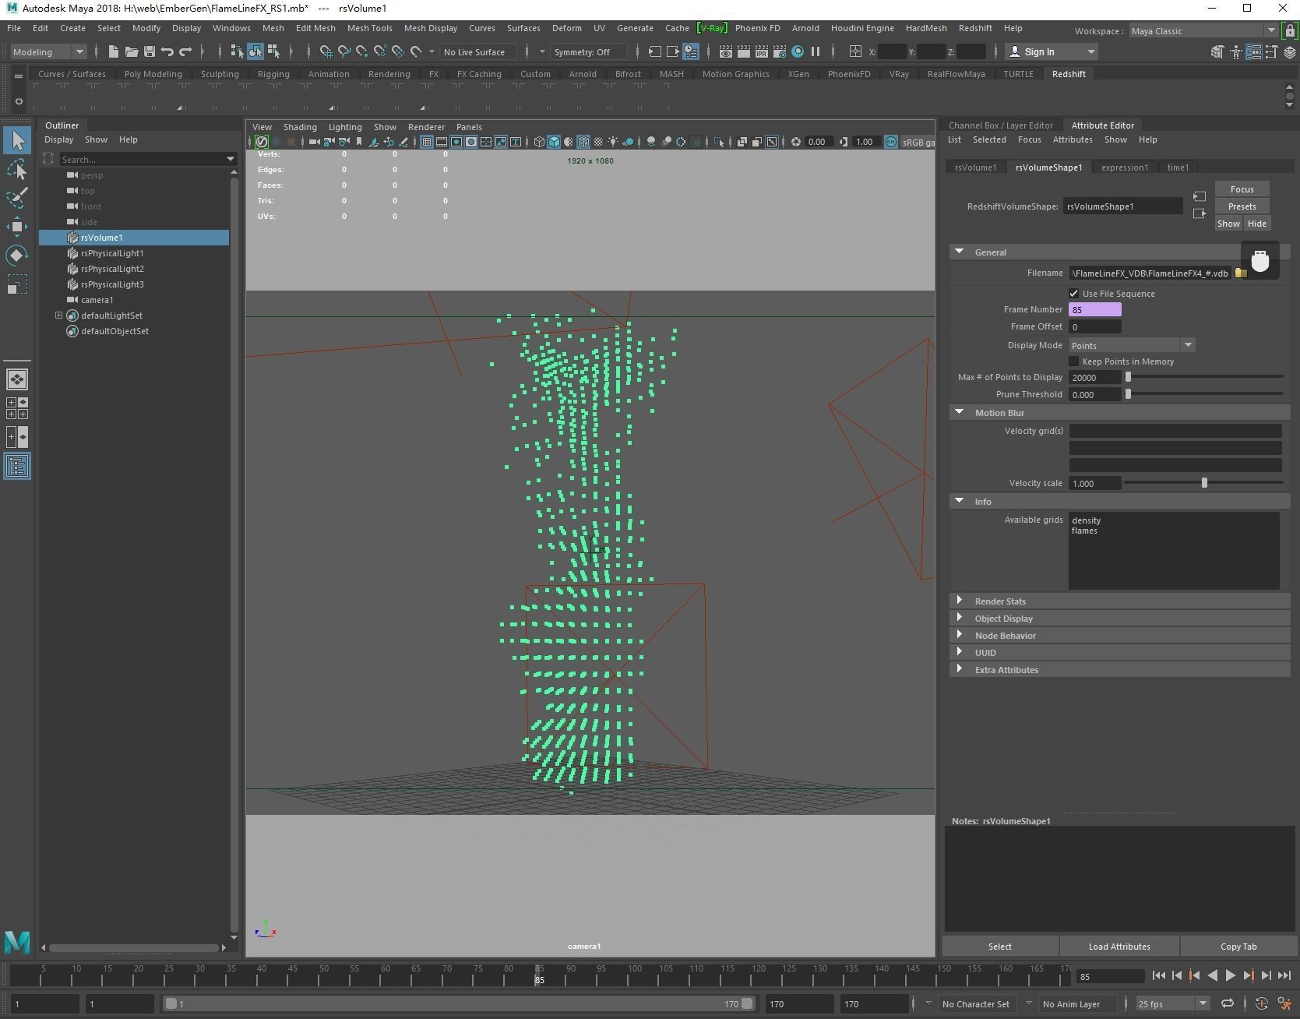The image size is (1300, 1019).
Task: Switch to Channel Box / Layer Editor tab
Action: [1000, 125]
